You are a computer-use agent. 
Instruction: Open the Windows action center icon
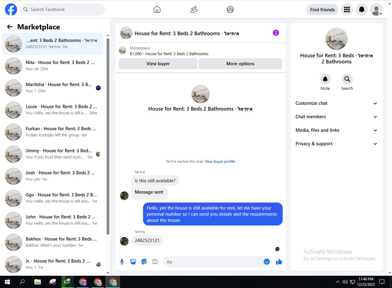pos(382,282)
